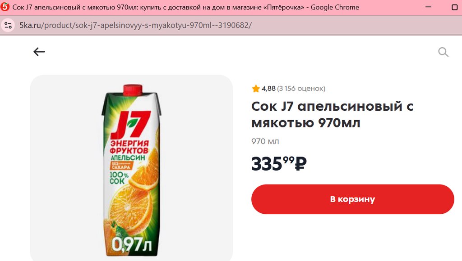Click the window title bar text

click(185, 7)
